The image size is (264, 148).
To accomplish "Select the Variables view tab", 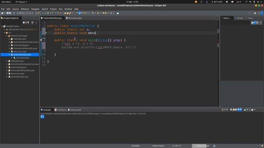I will [226, 18].
